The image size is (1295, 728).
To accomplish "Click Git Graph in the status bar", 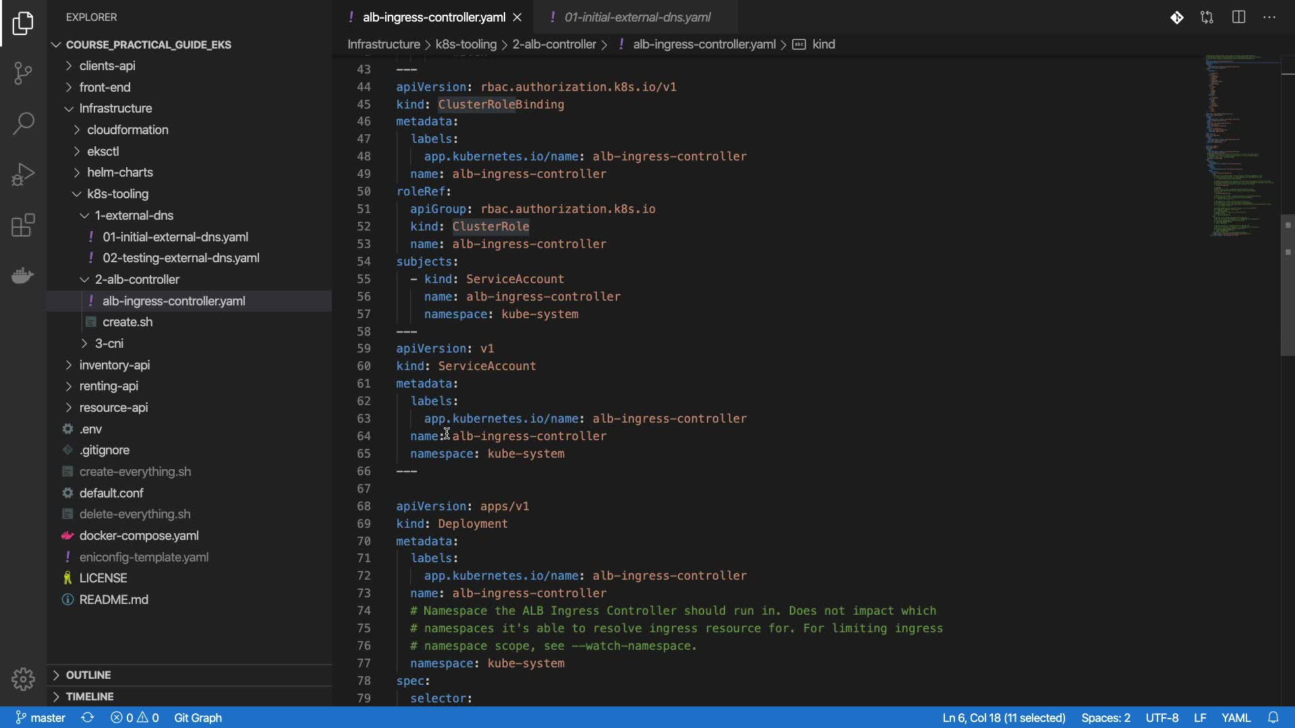I will coord(198,717).
